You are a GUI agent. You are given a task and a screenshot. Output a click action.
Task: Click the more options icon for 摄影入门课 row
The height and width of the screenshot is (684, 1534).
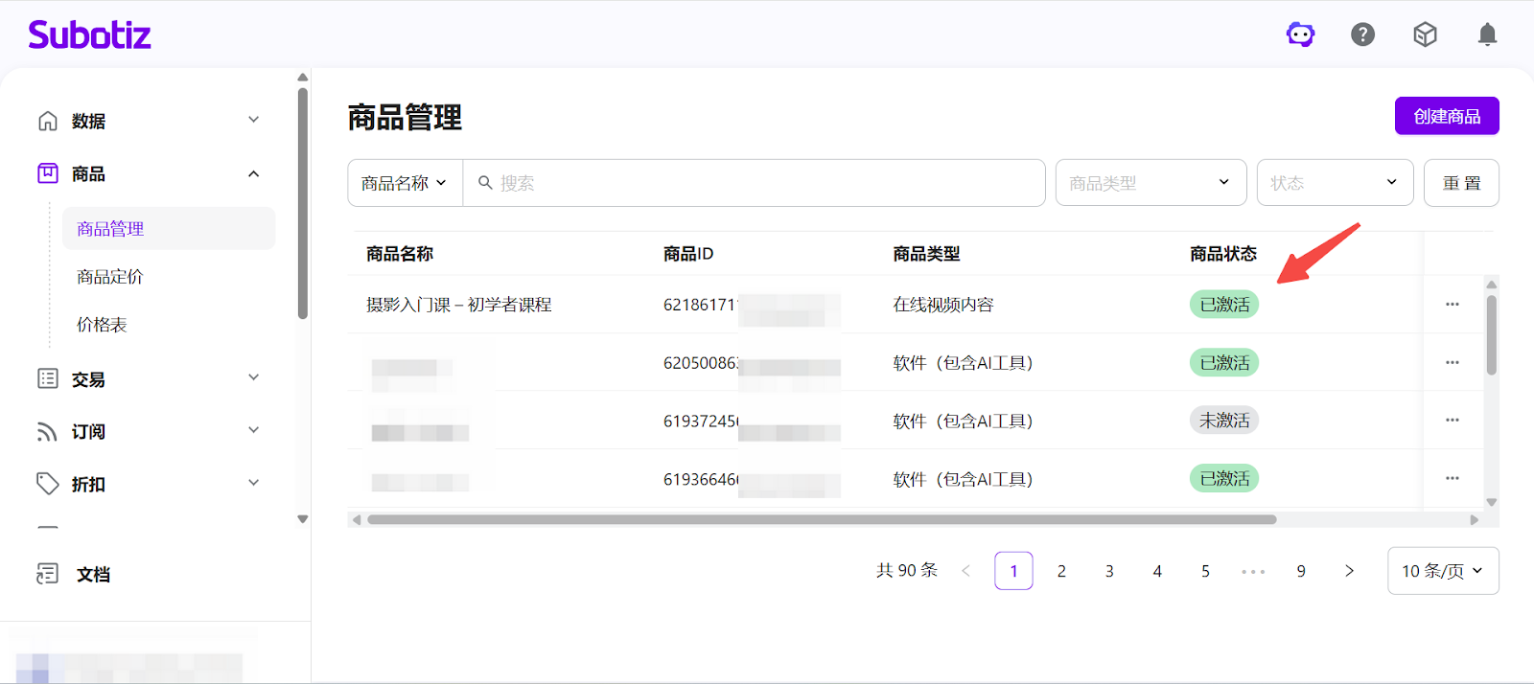1452,305
